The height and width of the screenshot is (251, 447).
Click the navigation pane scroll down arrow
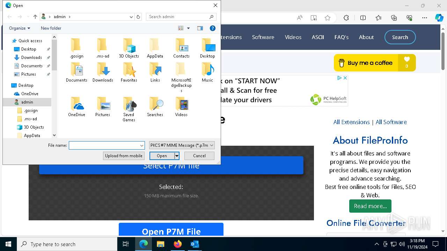click(x=54, y=135)
